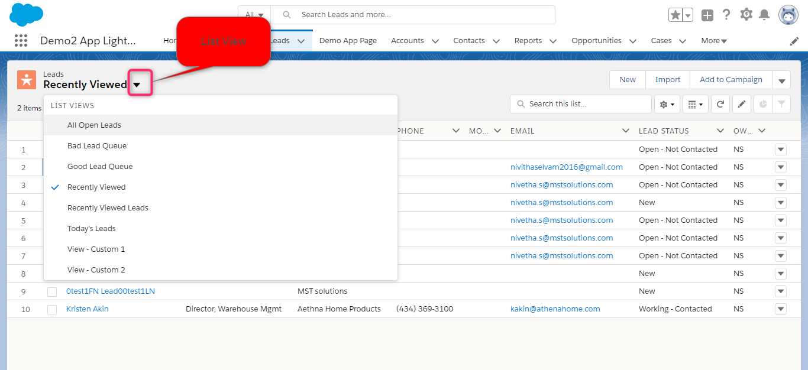Open the Add to Campaign dropdown arrow

coord(781,79)
